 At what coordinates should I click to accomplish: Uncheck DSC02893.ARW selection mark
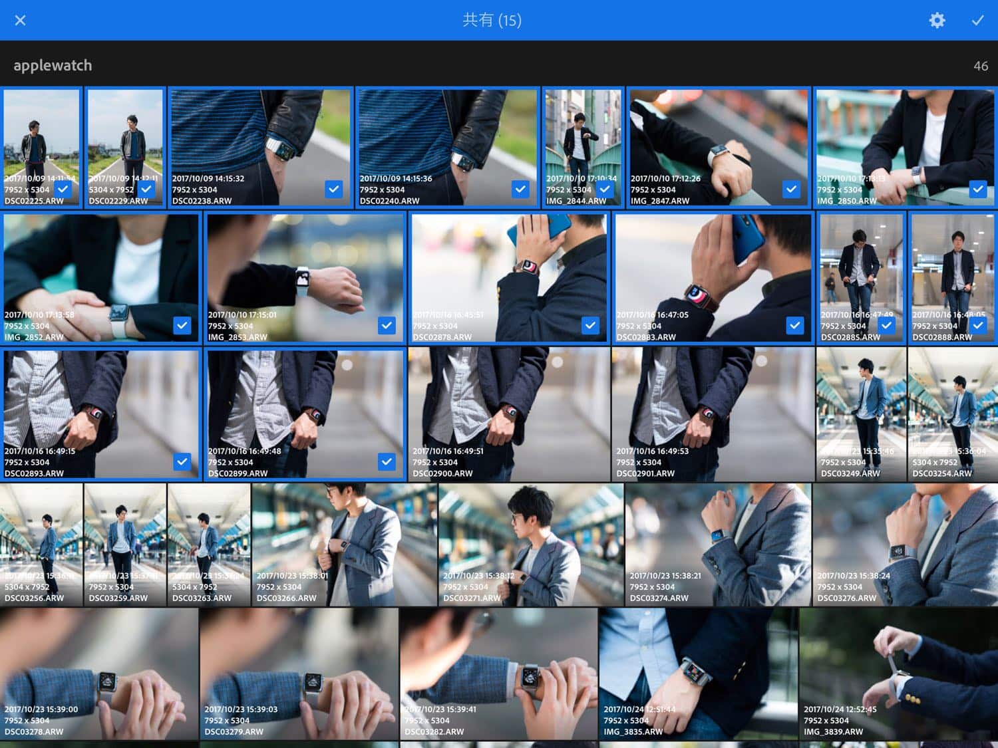coord(182,461)
